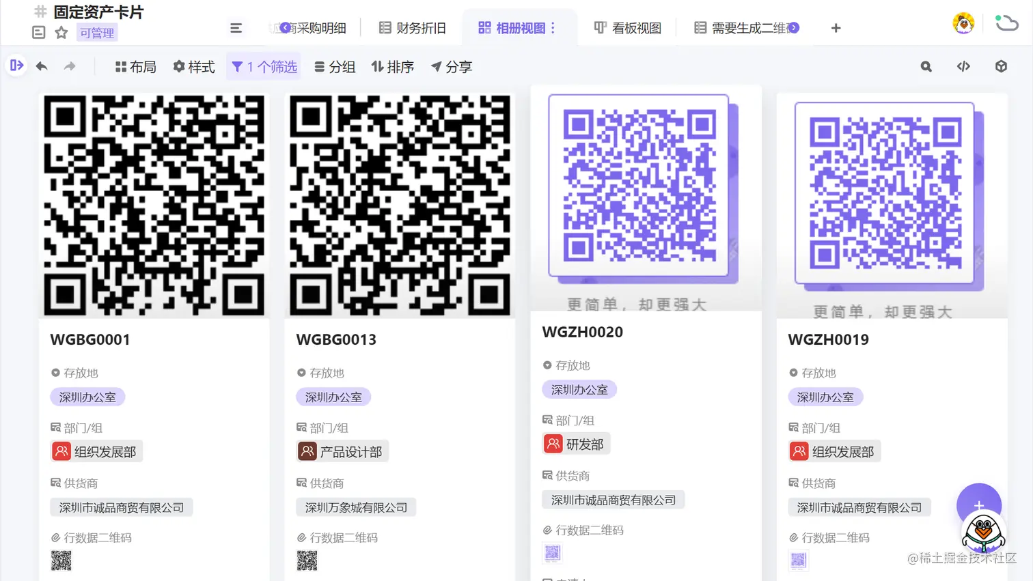Open the API/plugin cube icon
This screenshot has width=1033, height=581.
point(1000,66)
